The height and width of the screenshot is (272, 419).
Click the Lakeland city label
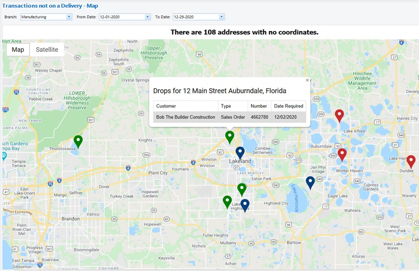click(x=240, y=162)
